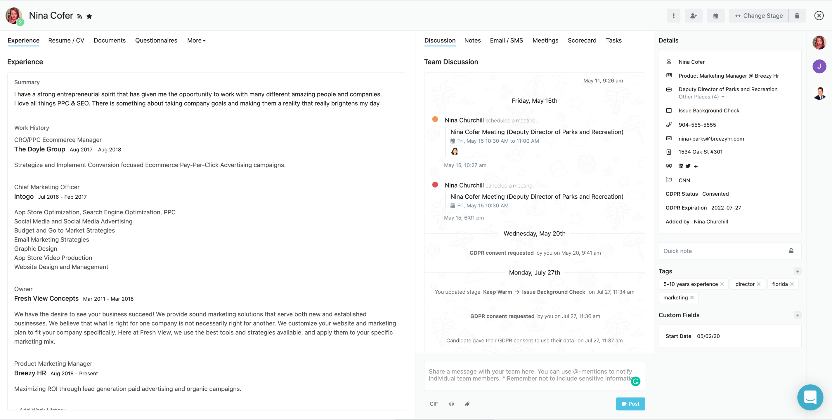Open the emoji picker icon

click(x=451, y=404)
